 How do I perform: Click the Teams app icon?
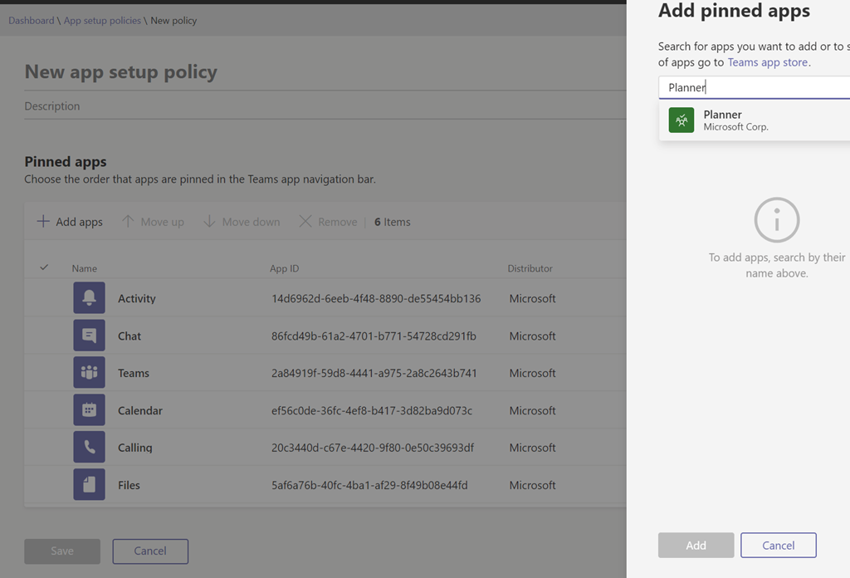[x=89, y=373]
